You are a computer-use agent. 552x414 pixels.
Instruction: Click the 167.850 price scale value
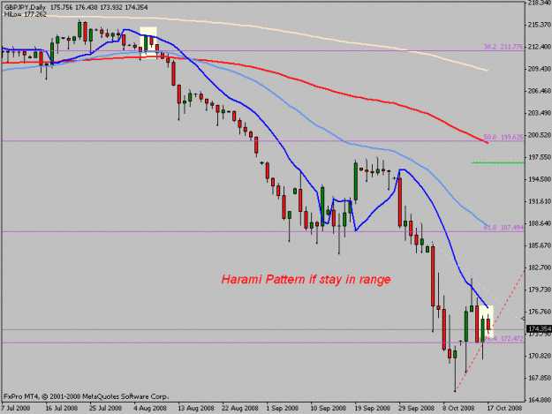click(x=540, y=378)
